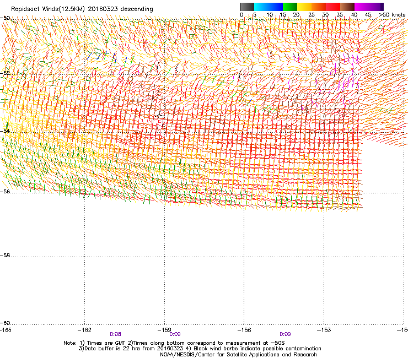Screen dimensions: 408x358
Task: Select the gray 0-5 knots legend swatch
Action: tap(247, 7)
